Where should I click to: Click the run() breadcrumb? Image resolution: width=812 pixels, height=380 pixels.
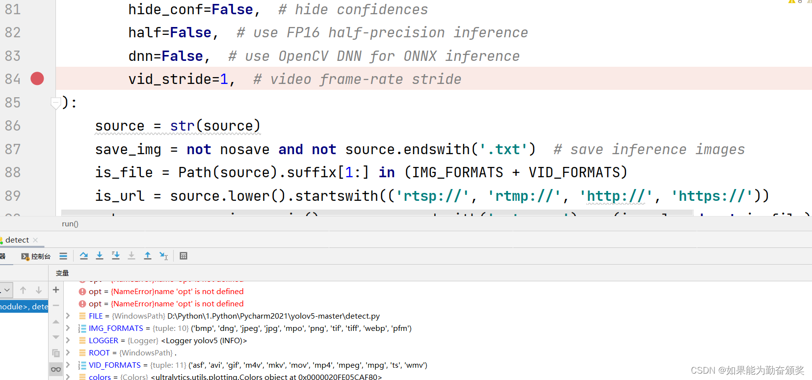[x=70, y=224]
